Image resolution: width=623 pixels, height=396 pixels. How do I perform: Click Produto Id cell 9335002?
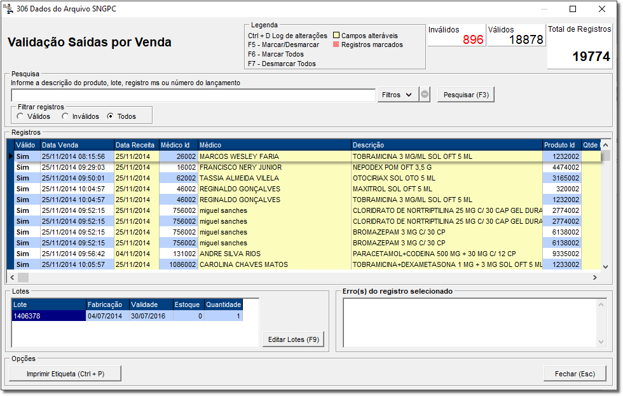pos(562,254)
